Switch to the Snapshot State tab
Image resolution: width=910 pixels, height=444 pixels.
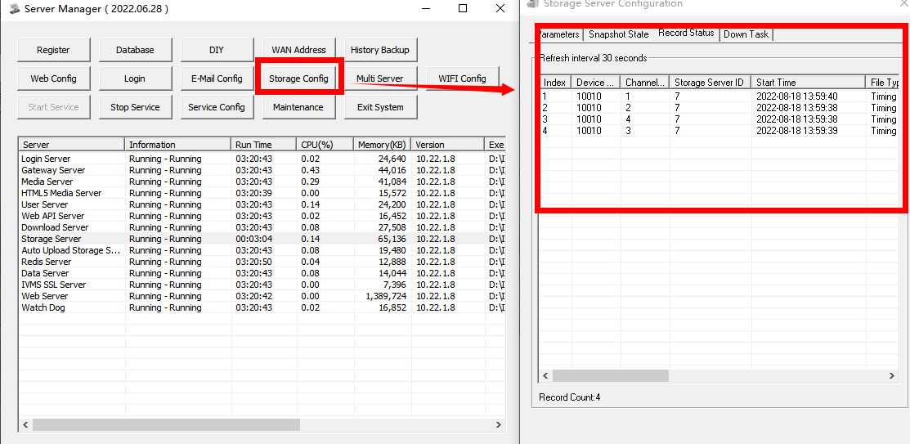(x=618, y=34)
